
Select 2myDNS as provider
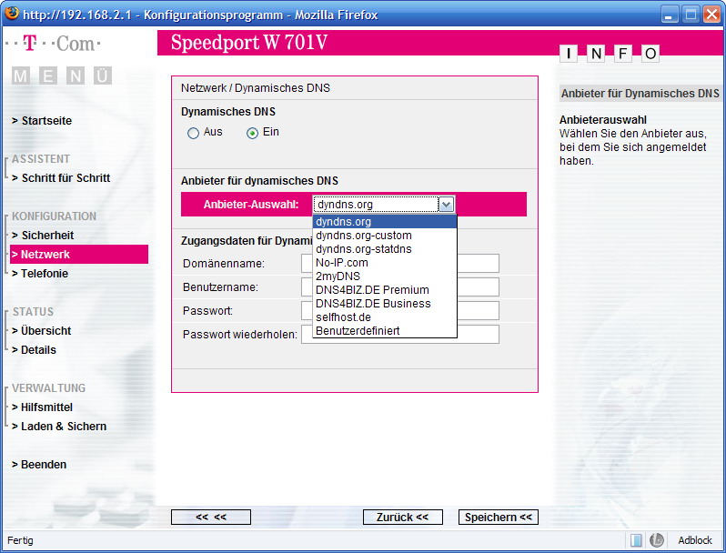pos(385,276)
